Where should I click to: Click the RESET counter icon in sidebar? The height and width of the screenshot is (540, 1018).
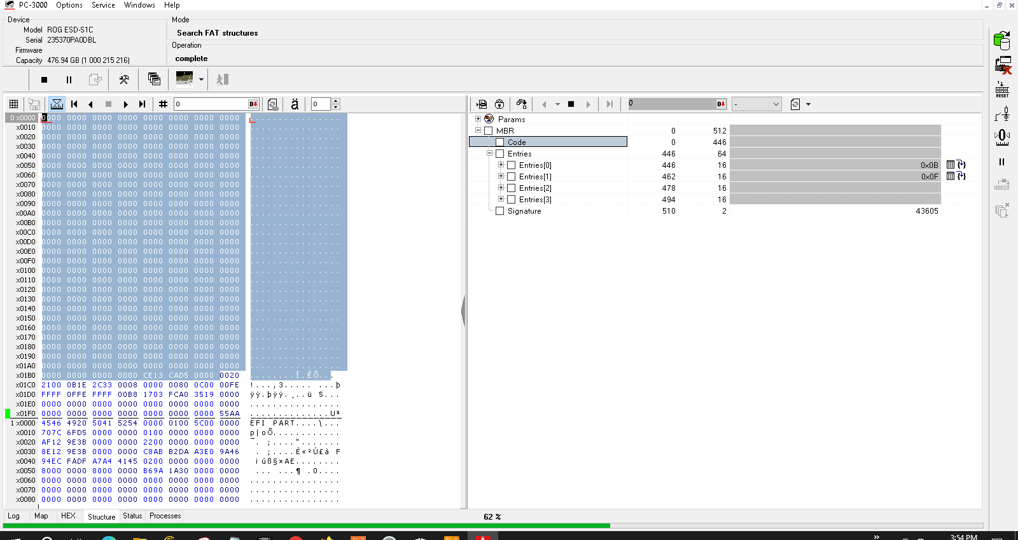(1002, 90)
